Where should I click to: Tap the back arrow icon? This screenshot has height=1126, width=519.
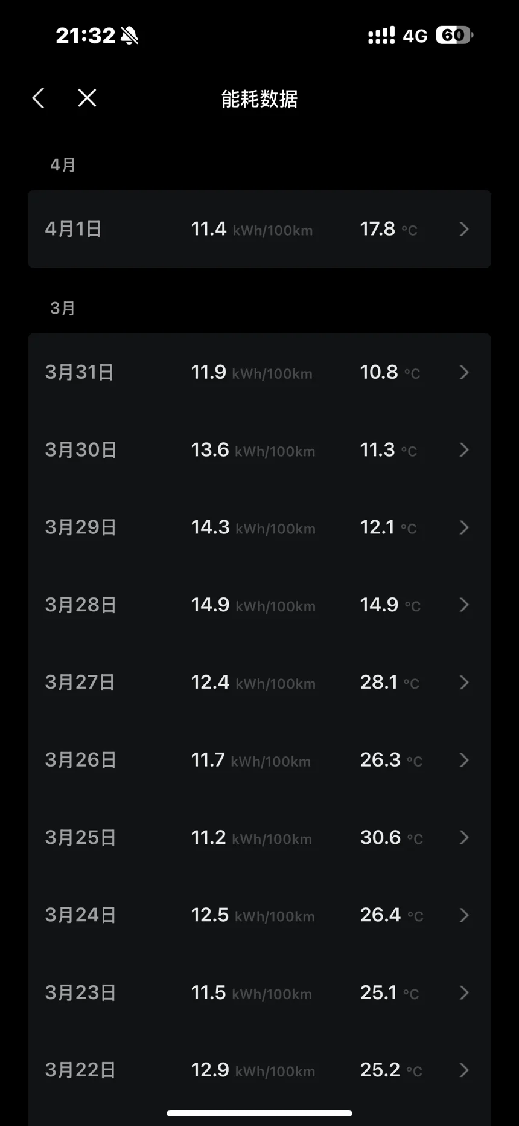(x=39, y=98)
